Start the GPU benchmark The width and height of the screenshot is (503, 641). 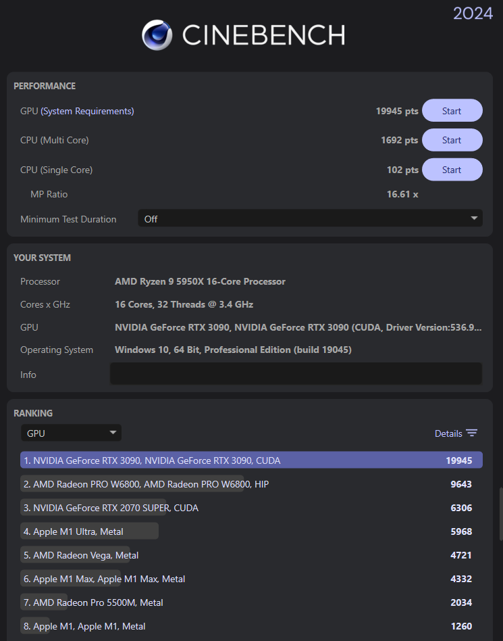(452, 110)
